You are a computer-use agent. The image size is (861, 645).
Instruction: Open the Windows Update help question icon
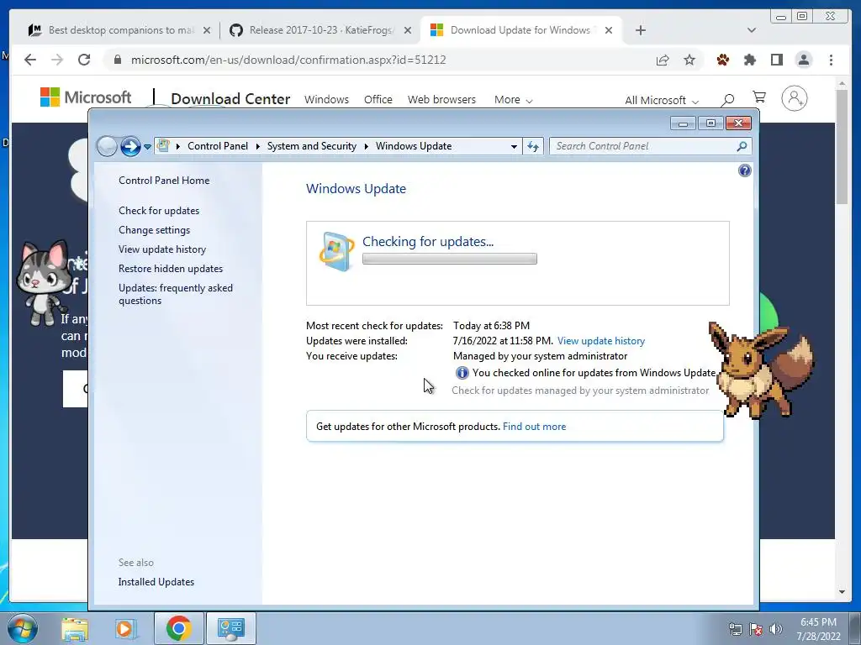(745, 170)
